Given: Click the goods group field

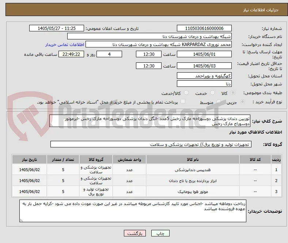Looking at the screenshot, I should tap(151, 144).
